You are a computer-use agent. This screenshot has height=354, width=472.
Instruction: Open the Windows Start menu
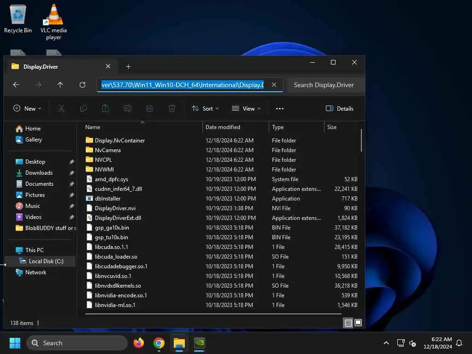click(15, 343)
